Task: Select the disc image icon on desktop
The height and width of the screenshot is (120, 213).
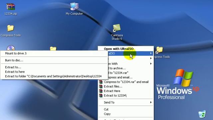Action: [11, 48]
